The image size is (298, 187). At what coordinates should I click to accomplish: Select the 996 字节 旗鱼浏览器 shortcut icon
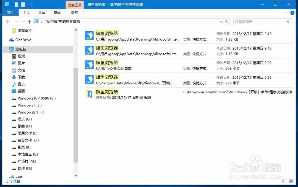click(x=89, y=80)
